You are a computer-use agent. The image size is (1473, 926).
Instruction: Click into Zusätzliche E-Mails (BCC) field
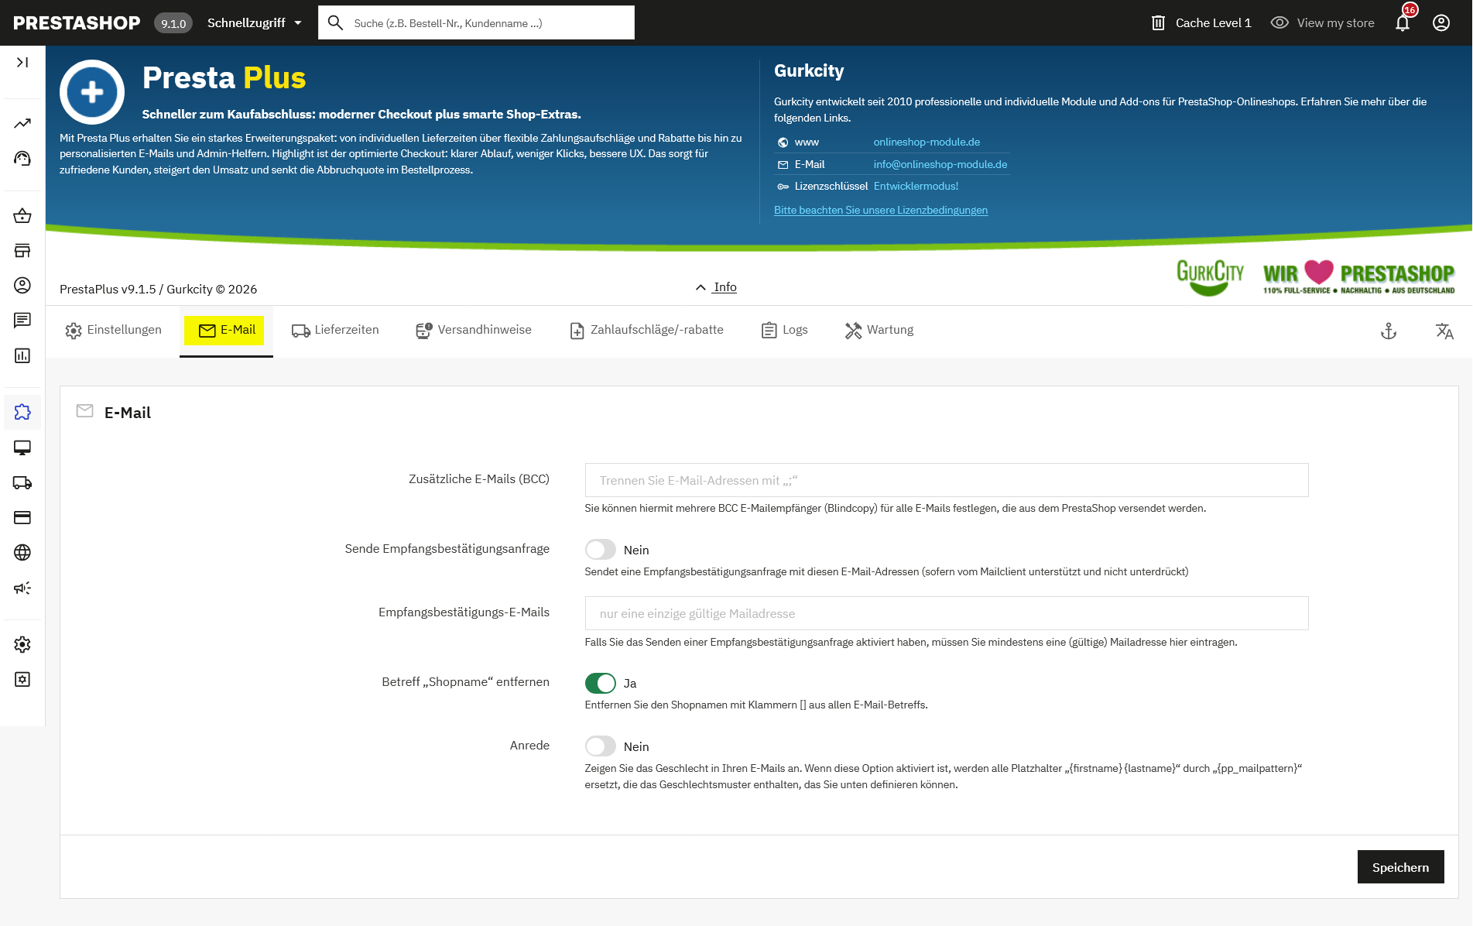click(947, 480)
